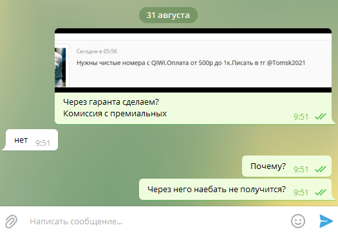Viewport: 338px width, 232px height.
Task: Click read checkmarks on the 'Почему?' message
Action: tap(321, 169)
